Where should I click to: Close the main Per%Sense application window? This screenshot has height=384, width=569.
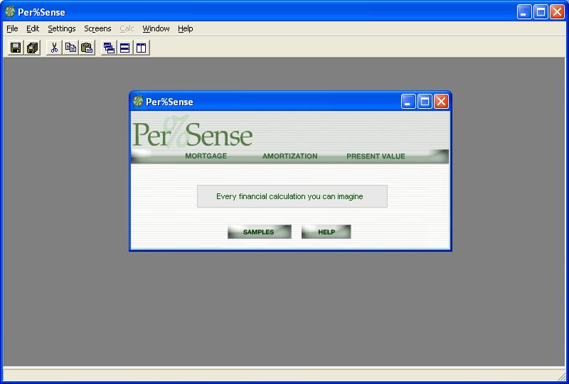pos(557,12)
